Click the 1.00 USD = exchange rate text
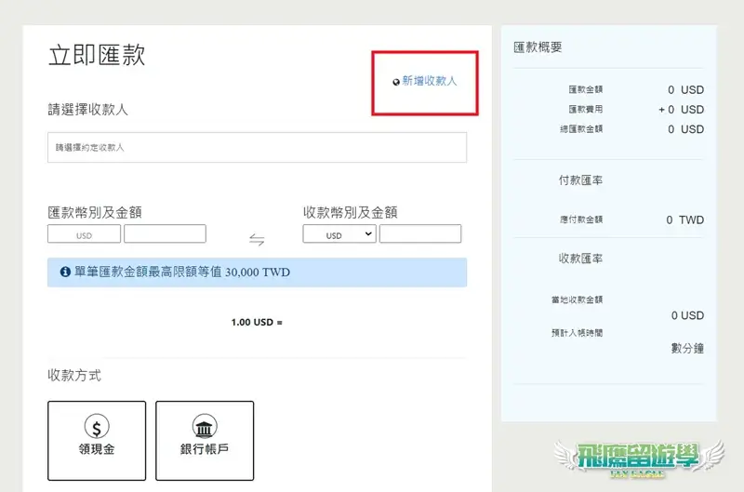744x492 pixels. 257,322
